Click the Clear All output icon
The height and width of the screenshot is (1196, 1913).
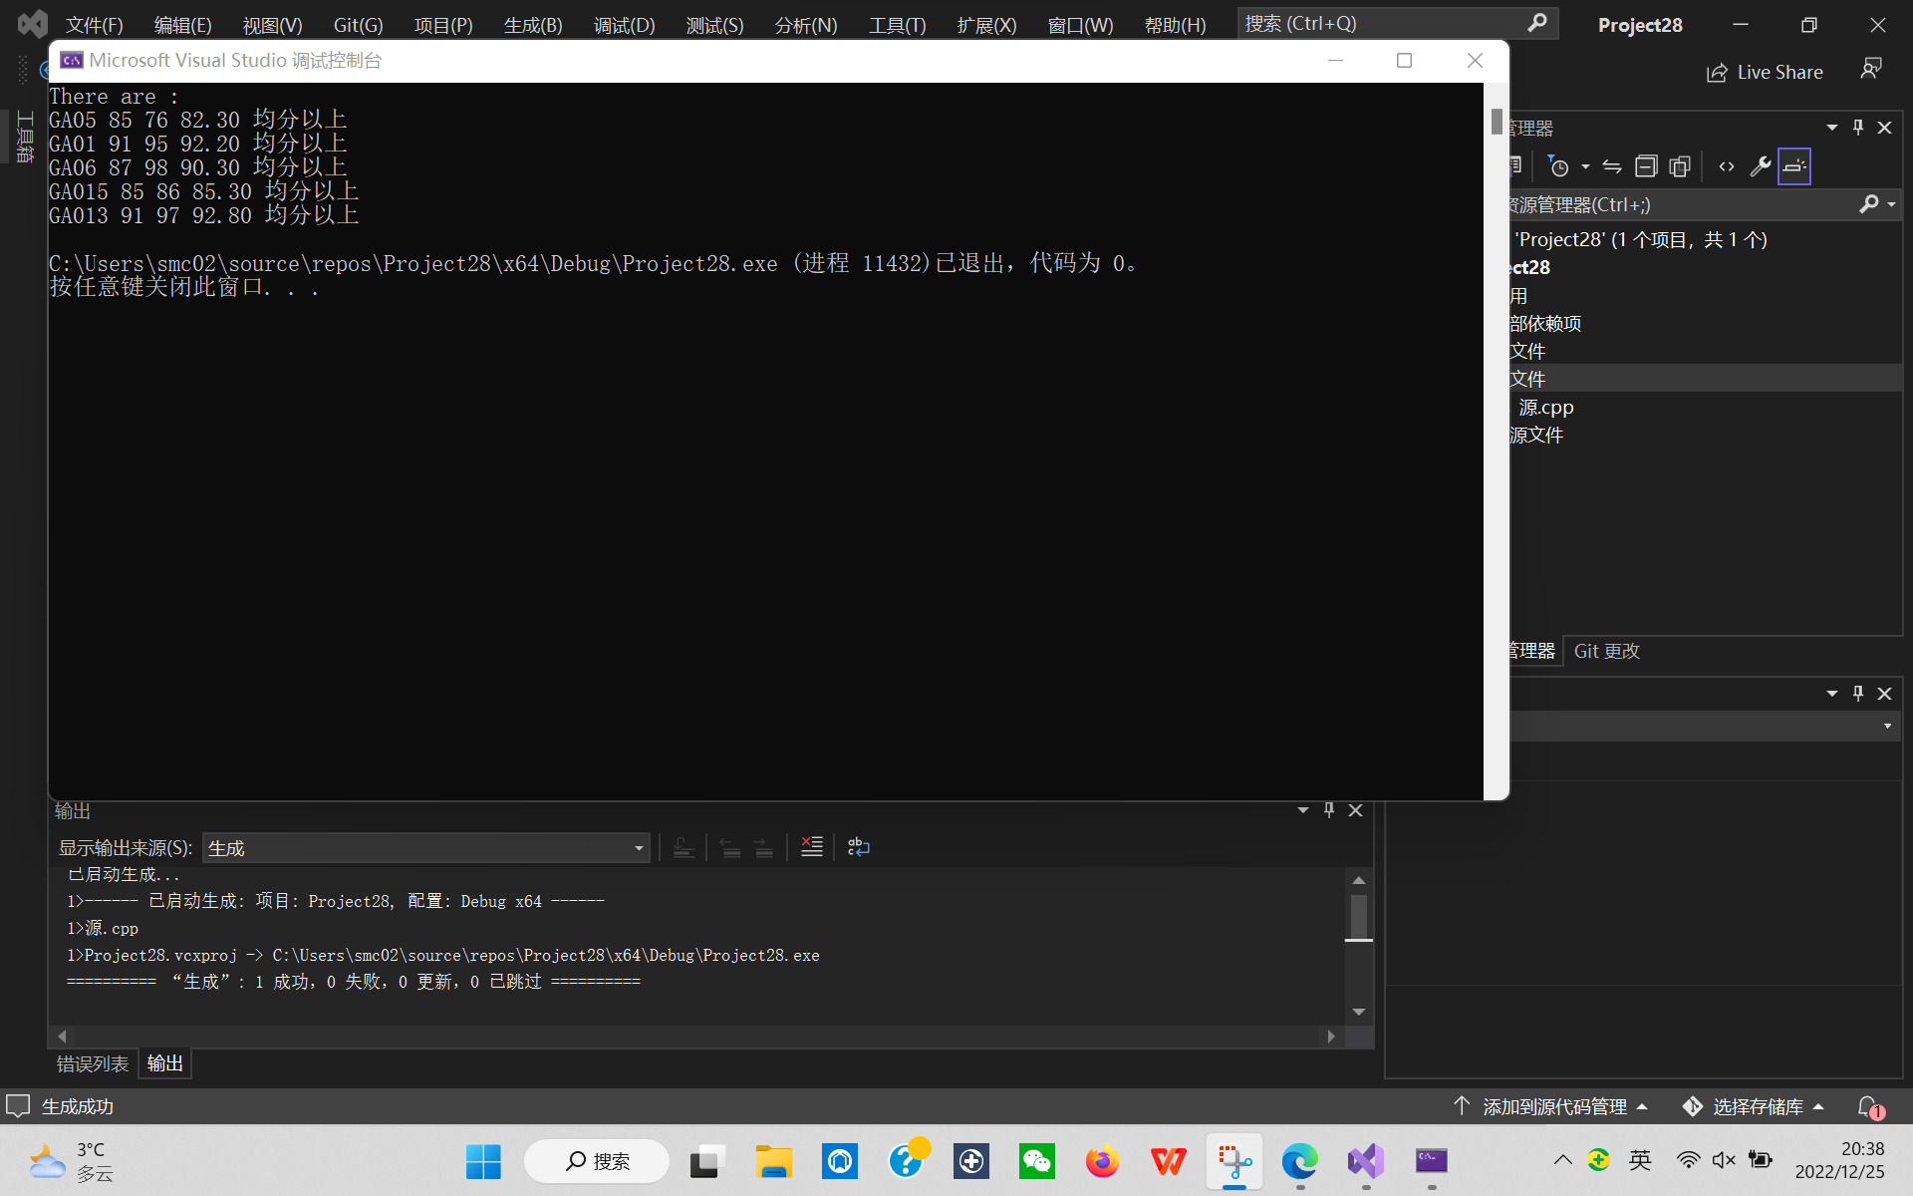point(812,847)
